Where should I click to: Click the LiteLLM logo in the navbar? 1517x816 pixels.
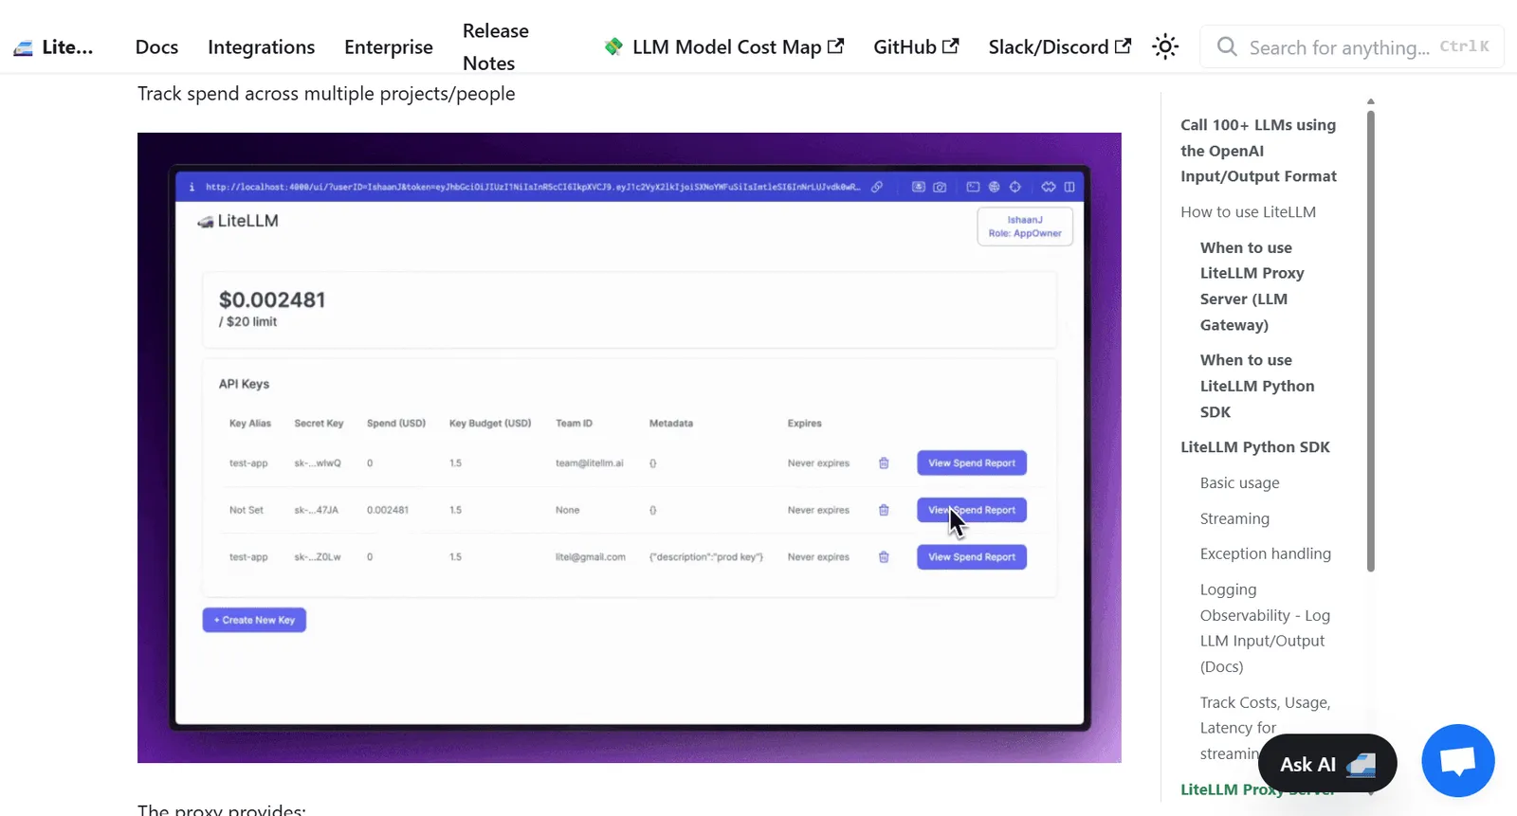tap(53, 47)
